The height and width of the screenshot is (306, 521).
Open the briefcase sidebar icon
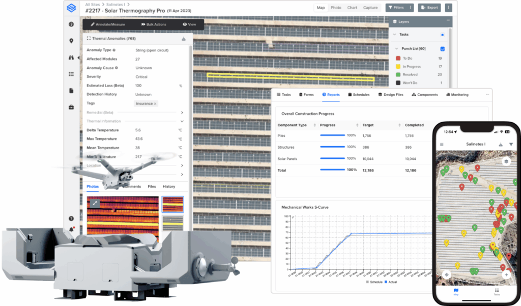pyautogui.click(x=71, y=107)
